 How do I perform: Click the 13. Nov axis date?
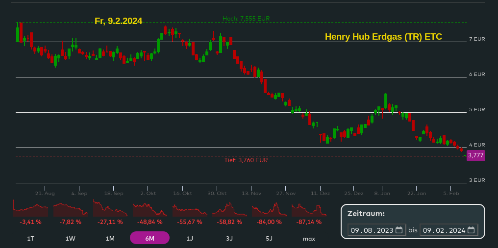(251, 194)
